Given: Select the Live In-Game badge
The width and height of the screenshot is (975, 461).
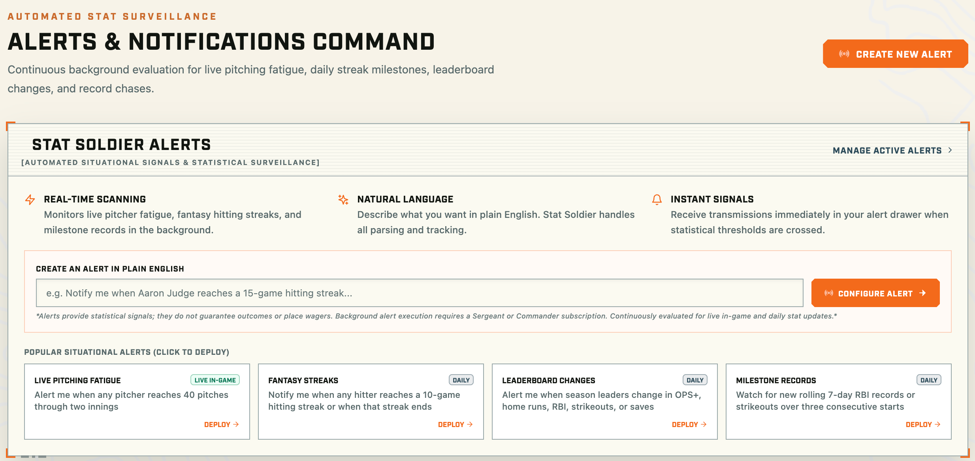Looking at the screenshot, I should pyautogui.click(x=215, y=380).
